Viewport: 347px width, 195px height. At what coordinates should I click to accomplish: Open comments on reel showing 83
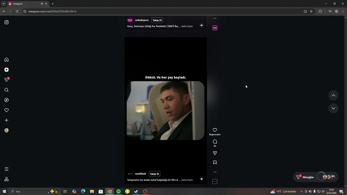215,142
